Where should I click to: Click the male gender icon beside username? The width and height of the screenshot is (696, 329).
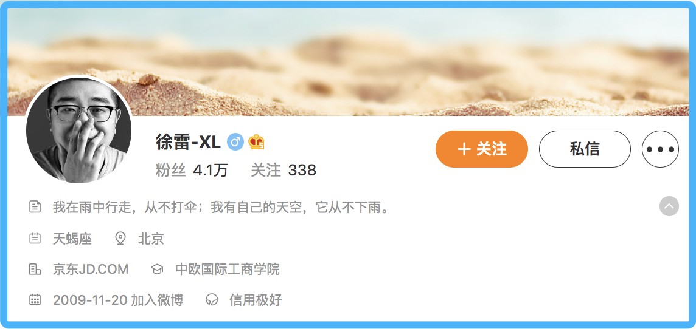(x=235, y=142)
